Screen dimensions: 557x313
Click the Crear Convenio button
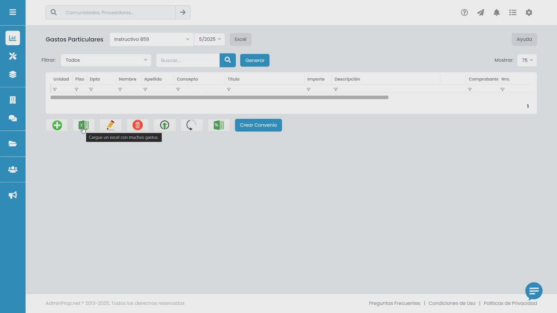(x=258, y=125)
